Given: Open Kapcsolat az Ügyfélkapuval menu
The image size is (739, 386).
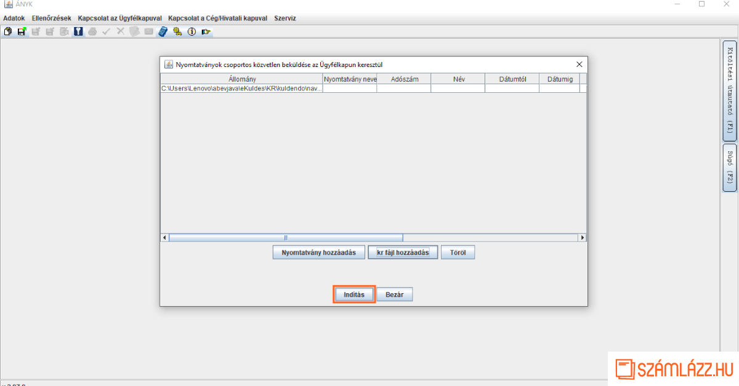Looking at the screenshot, I should point(119,18).
